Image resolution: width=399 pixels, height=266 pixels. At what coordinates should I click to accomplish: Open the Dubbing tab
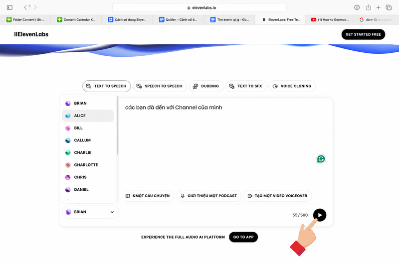pos(206,86)
